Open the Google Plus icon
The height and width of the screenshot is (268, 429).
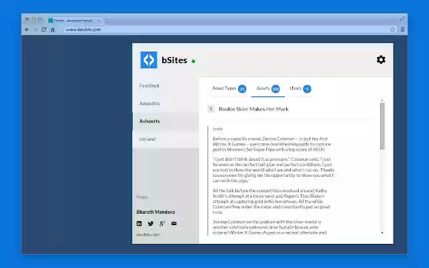pos(162,223)
